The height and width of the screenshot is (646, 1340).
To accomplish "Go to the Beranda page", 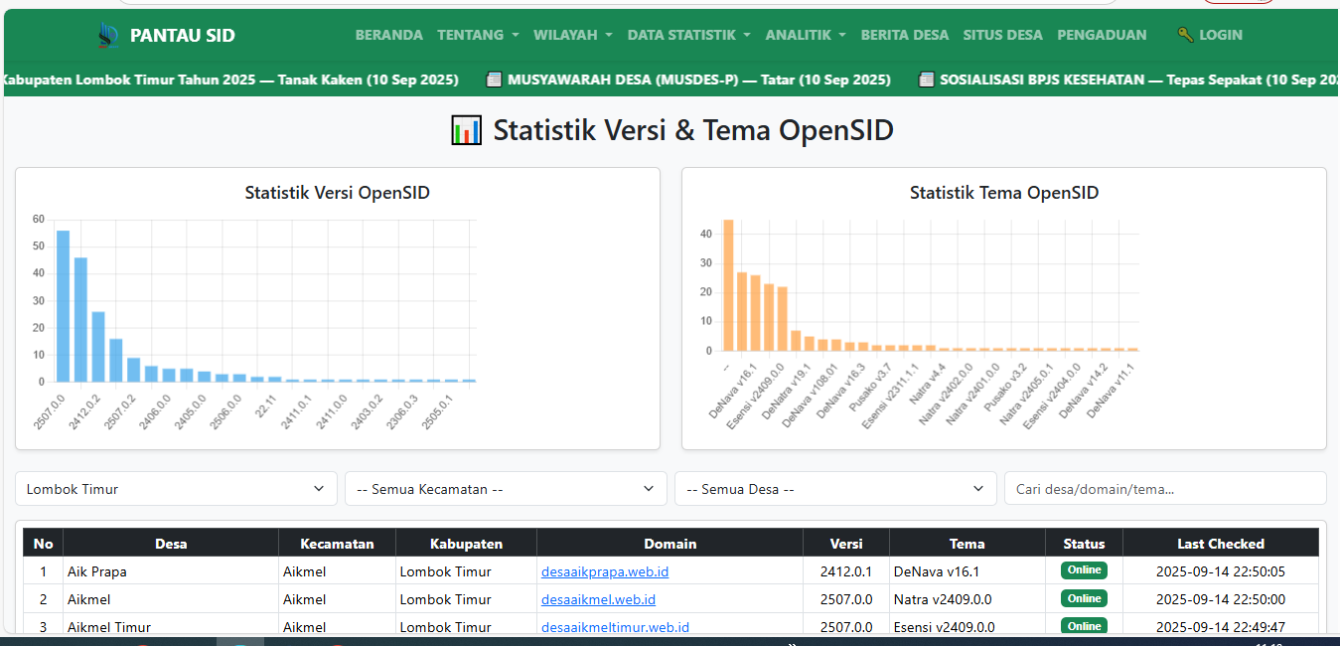I will (x=389, y=35).
